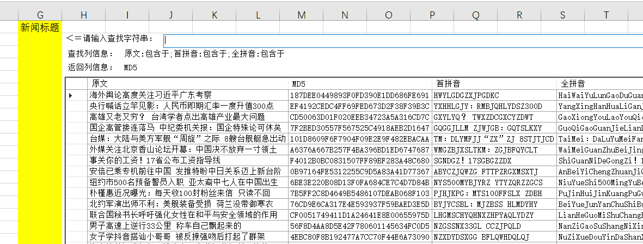The image size is (643, 244).
Task: Click 首拼音 cell starting SGNDGZ
Action: [x=494, y=160]
